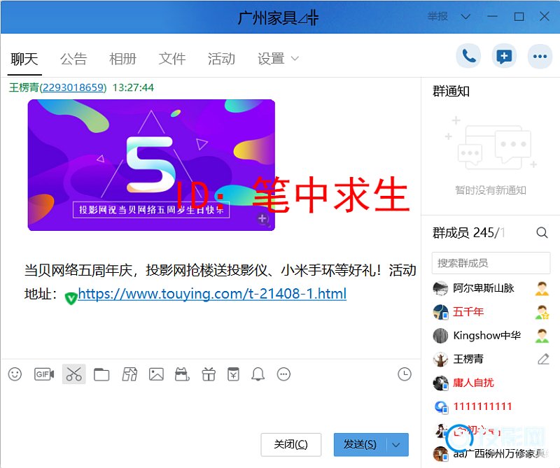
Task: Click the green V link-safety badge
Action: tap(71, 298)
